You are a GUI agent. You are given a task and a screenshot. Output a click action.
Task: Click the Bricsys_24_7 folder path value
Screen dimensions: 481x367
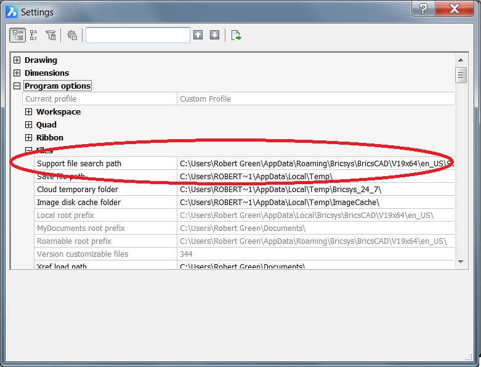[280, 190]
